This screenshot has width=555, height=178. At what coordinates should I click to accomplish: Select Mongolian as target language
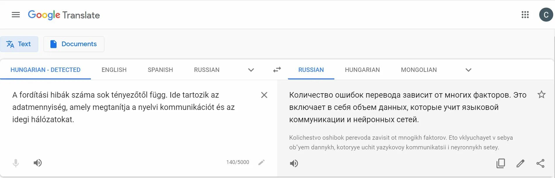click(x=419, y=70)
